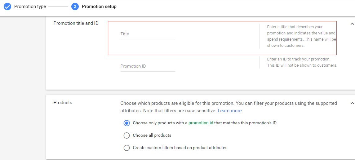The width and height of the screenshot is (355, 160).
Task: Go back to the Promotion type step
Action: pos(30,7)
